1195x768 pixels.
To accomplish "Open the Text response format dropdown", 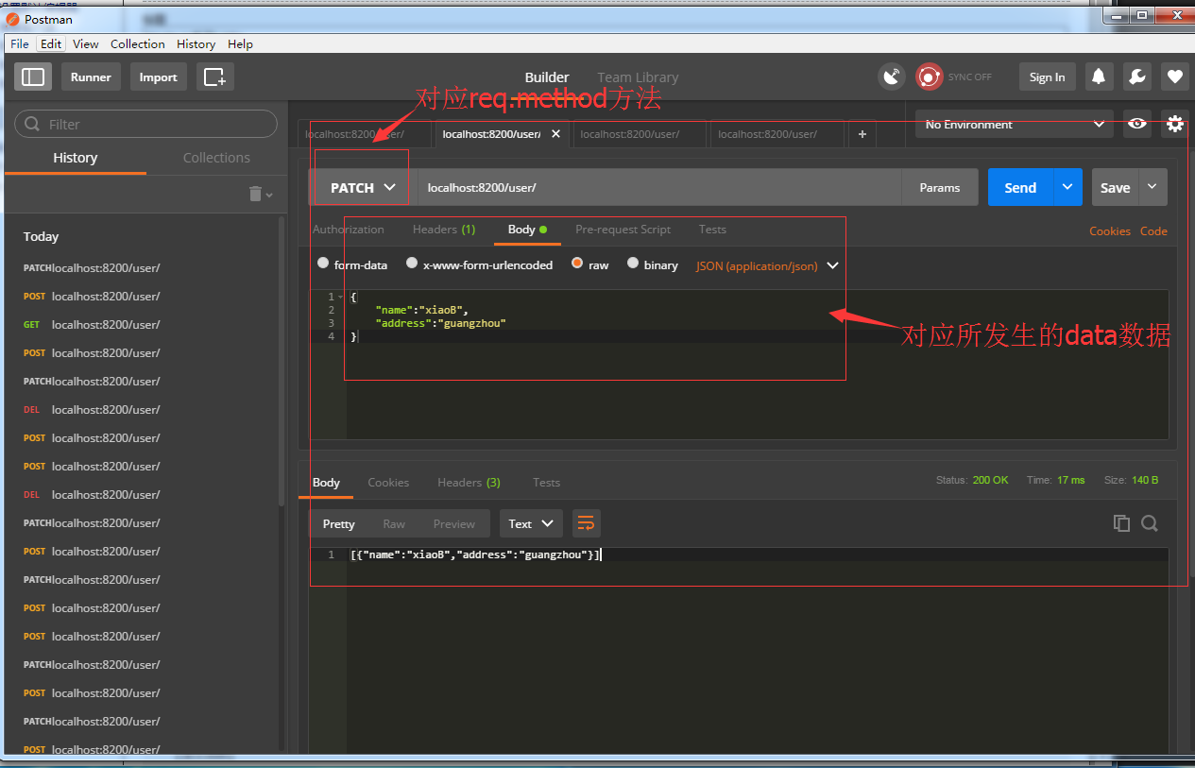I will (x=531, y=523).
